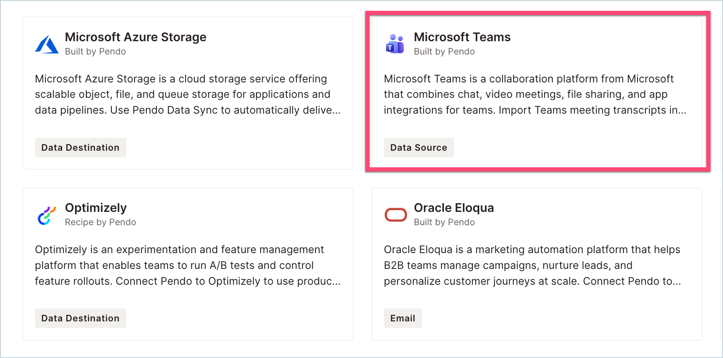Select the Microsoft Teams description text
Screen dimensions: 723x358
point(535,94)
